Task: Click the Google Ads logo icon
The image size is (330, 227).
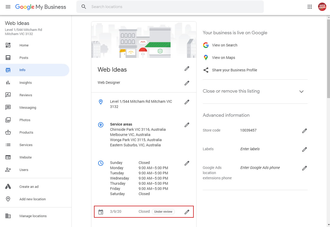Action: coord(8,187)
